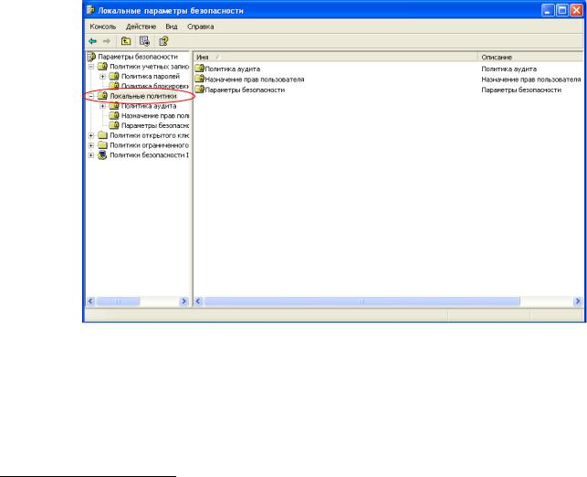Click the Политики учетных записей folder icon
The width and height of the screenshot is (587, 477).
pos(102,67)
